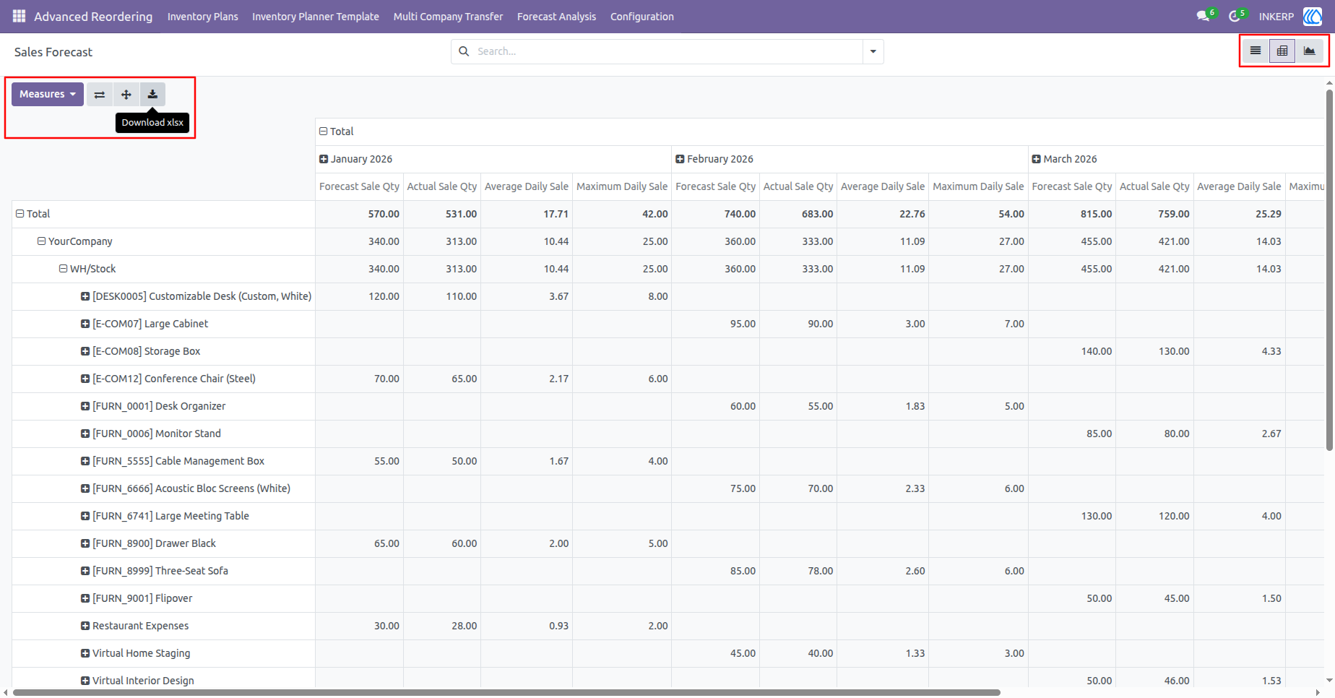Image resolution: width=1335 pixels, height=698 pixels.
Task: Switch to graph view
Action: coord(1309,51)
